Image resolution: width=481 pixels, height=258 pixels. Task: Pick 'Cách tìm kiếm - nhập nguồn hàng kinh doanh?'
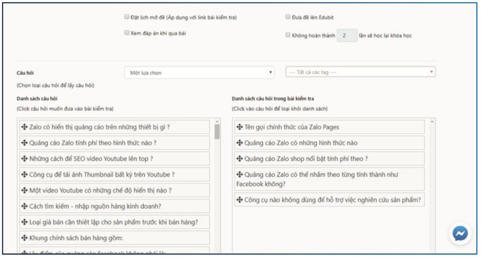tap(114, 206)
